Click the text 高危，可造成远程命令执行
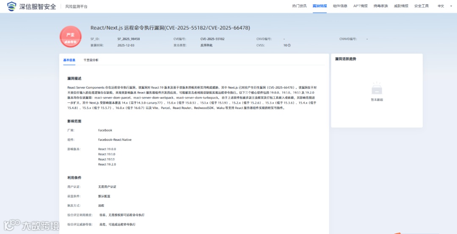Screen dimensions: 457x234 pyautogui.click(x=117, y=225)
